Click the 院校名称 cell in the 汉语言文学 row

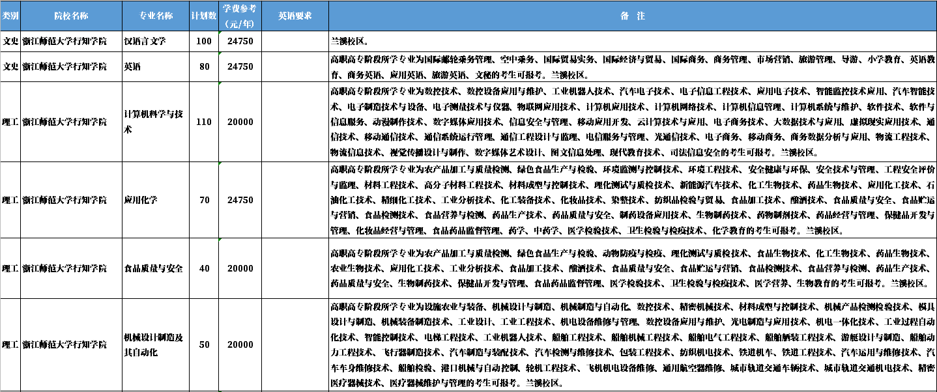pyautogui.click(x=72, y=41)
